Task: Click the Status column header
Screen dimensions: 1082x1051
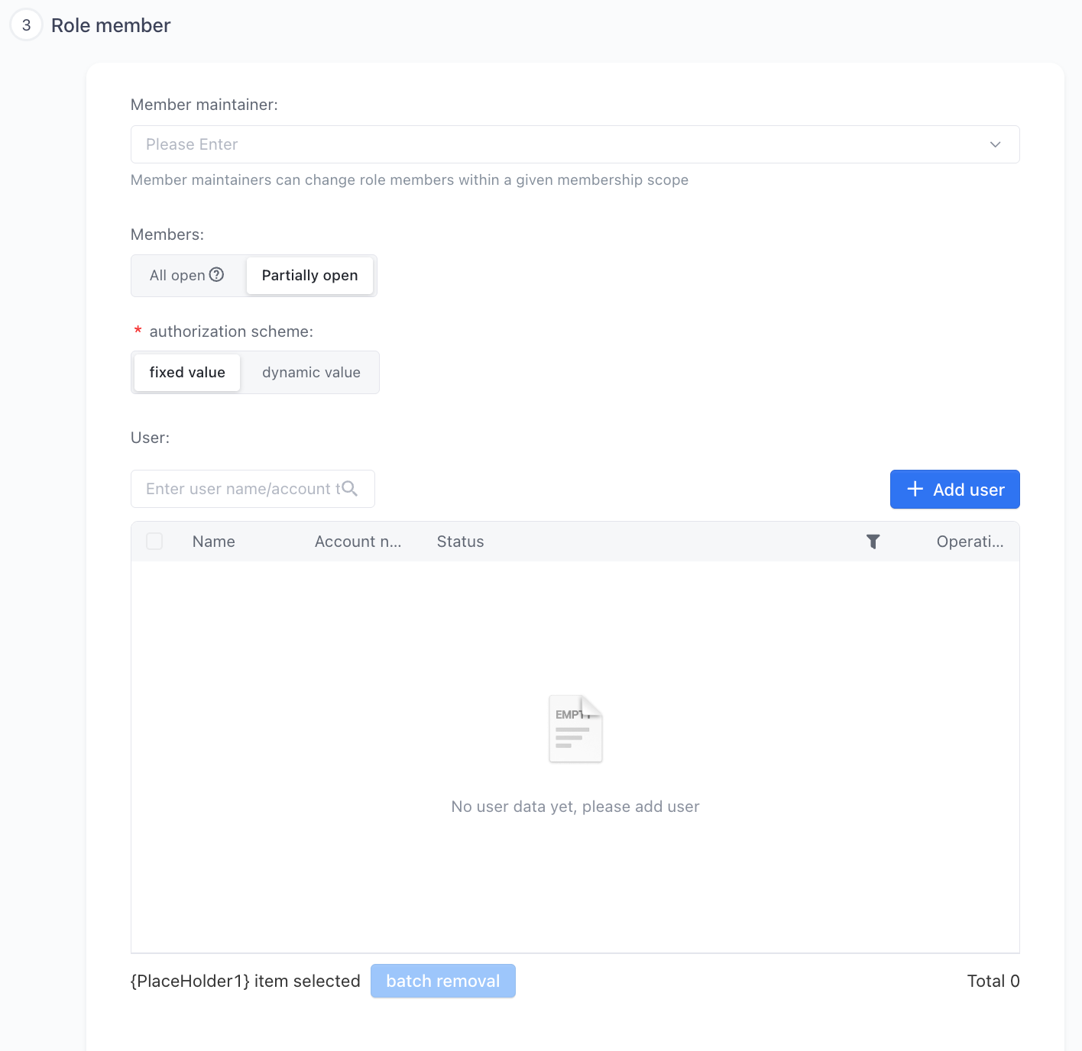Action: click(460, 542)
